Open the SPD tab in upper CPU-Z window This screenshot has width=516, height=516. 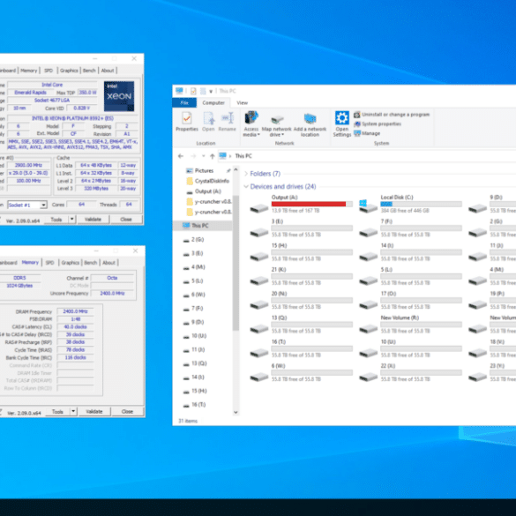click(x=49, y=71)
